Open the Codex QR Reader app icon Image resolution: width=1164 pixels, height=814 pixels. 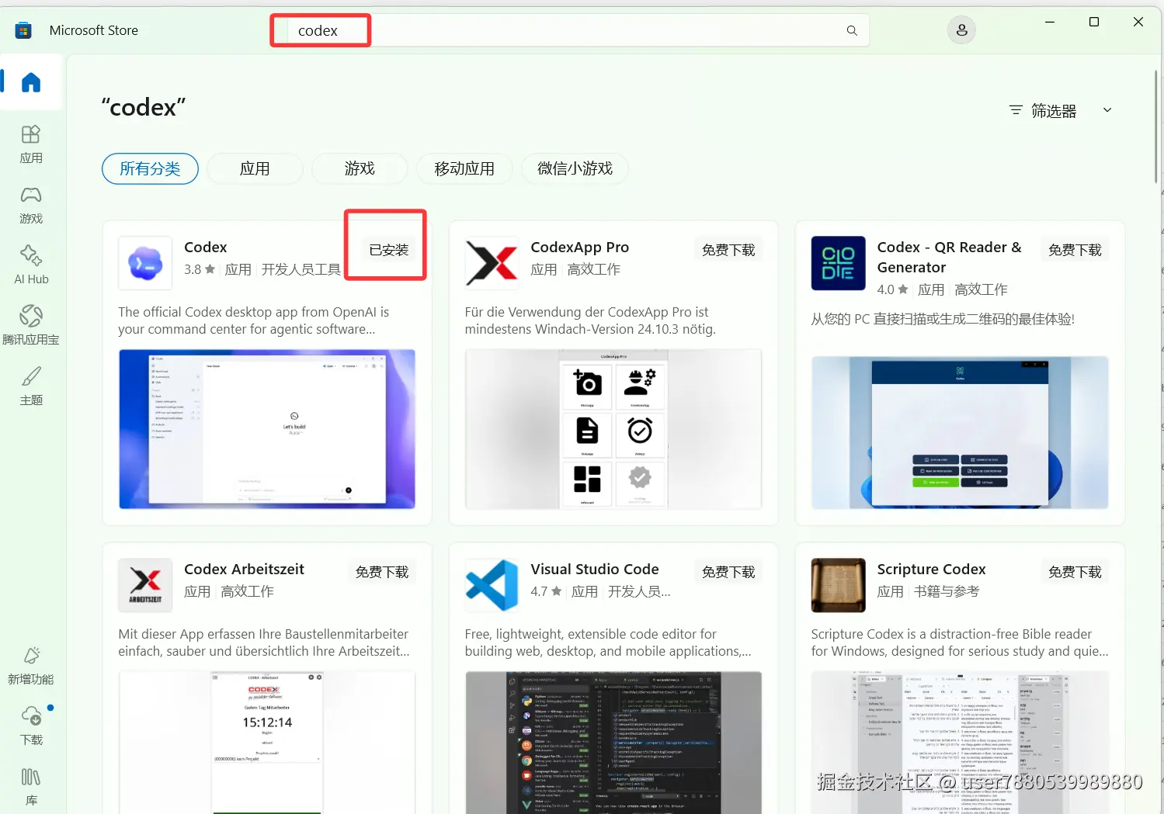pyautogui.click(x=838, y=263)
